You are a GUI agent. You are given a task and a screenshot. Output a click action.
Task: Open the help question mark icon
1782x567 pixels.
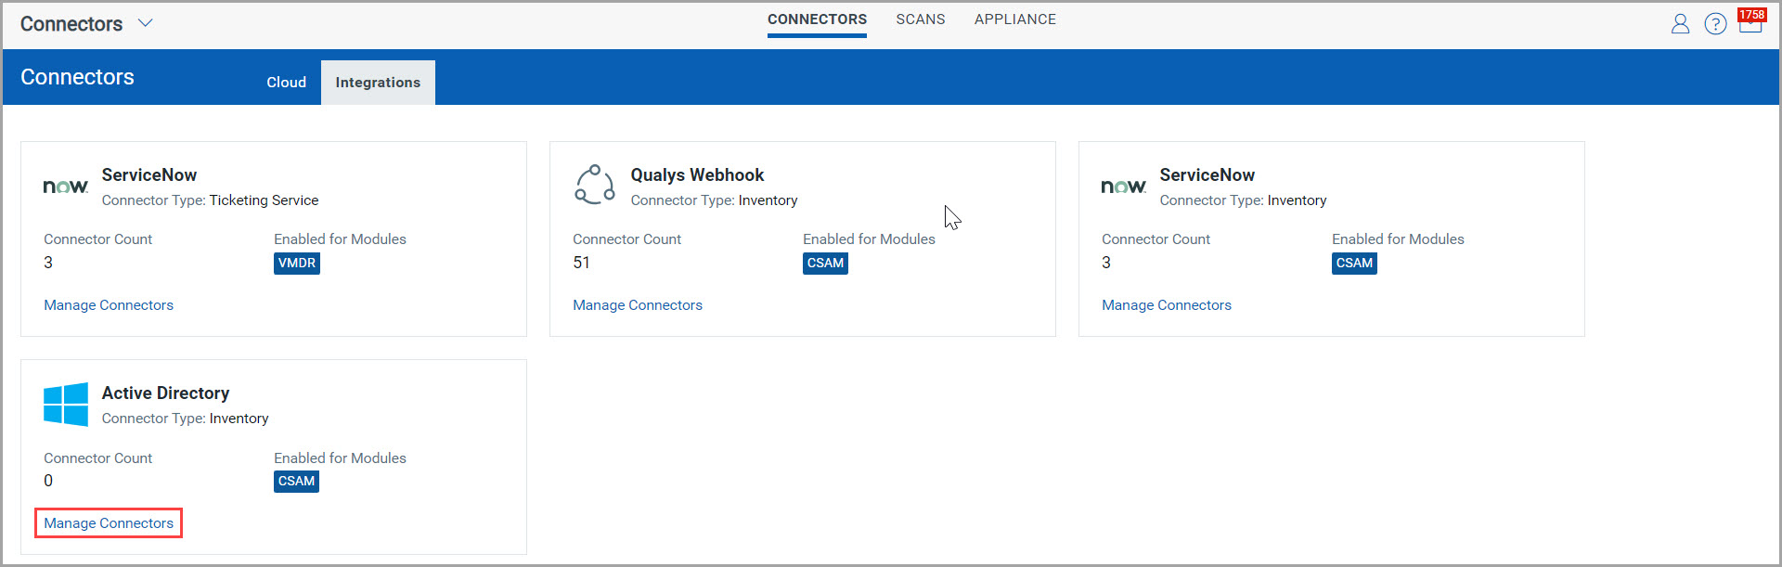[1715, 24]
